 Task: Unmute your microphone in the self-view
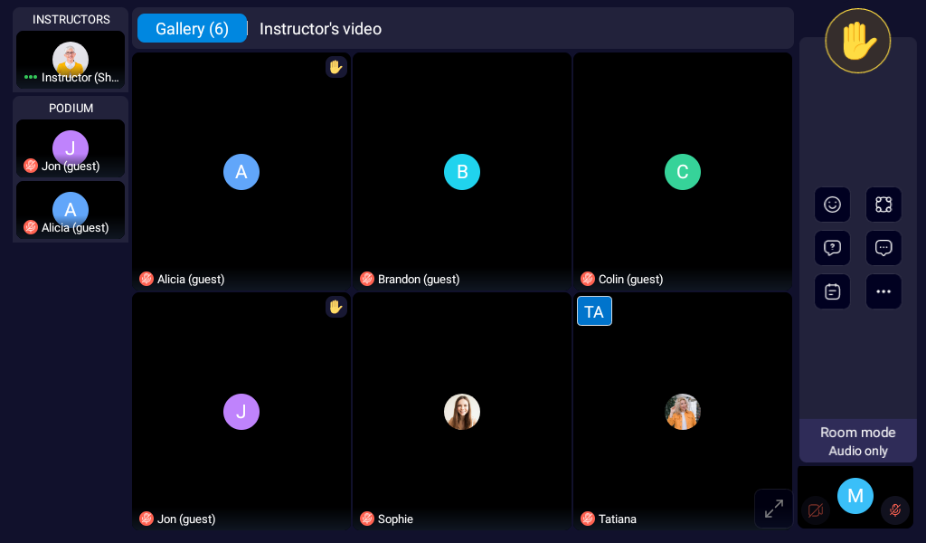pyautogui.click(x=894, y=510)
